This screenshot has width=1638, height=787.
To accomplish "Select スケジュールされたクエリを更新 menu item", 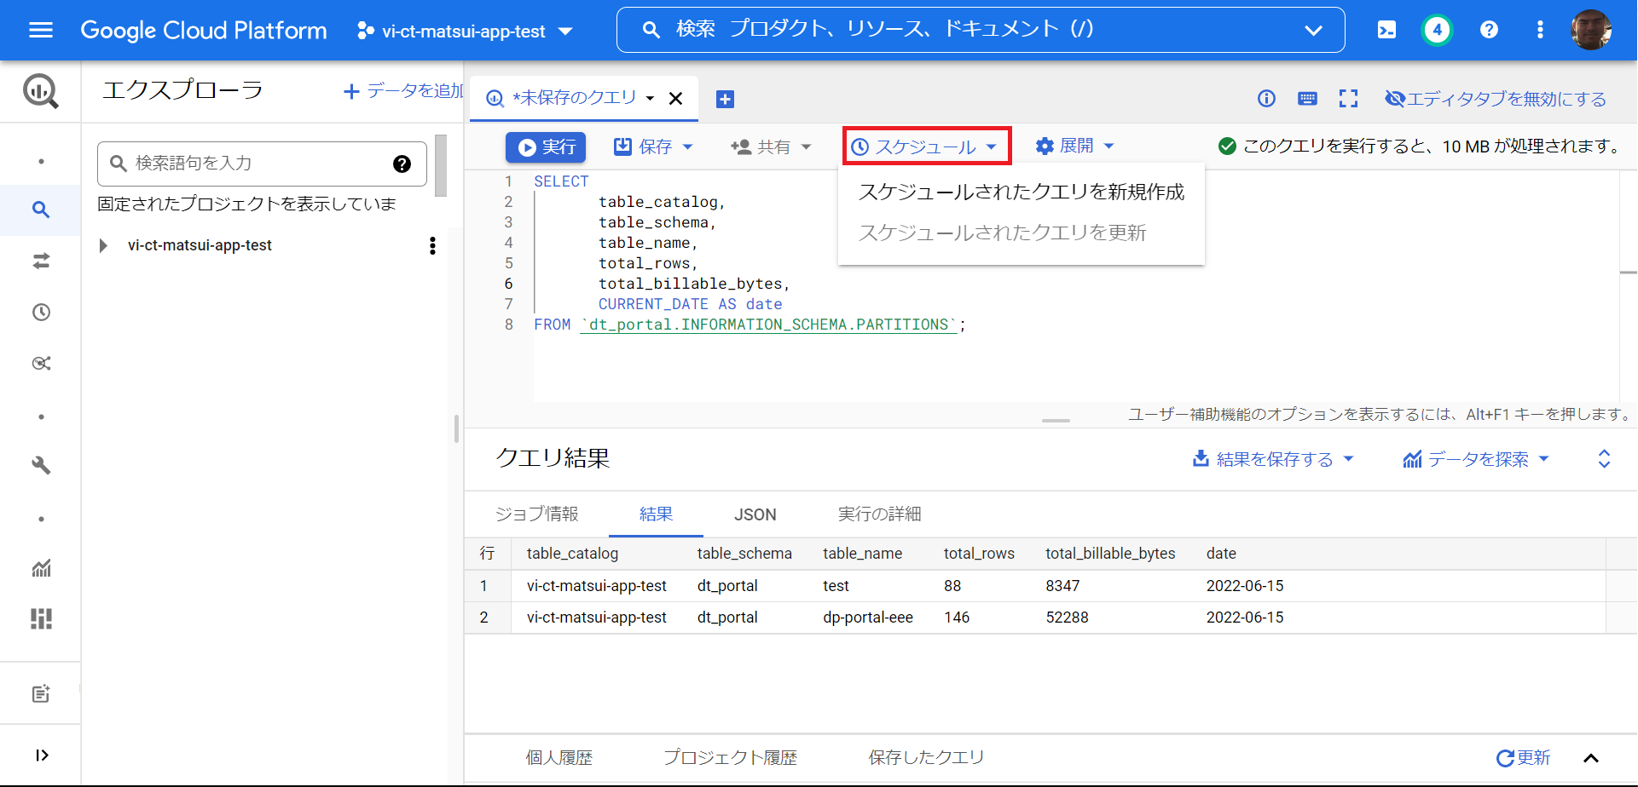I will coord(1021,233).
